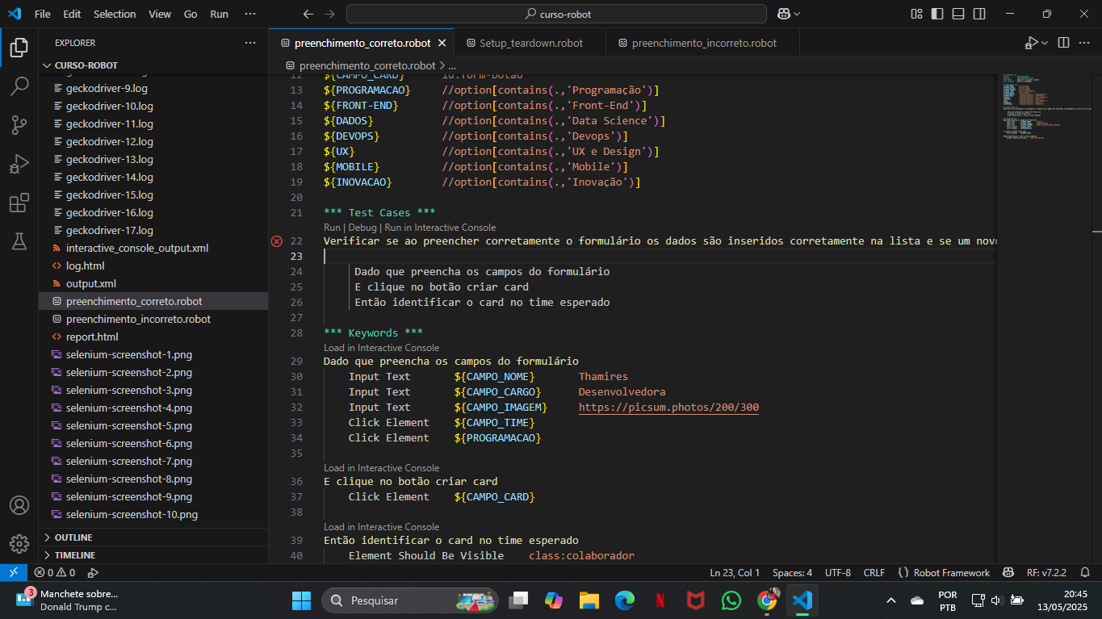
Task: Change encoding via UTF-8 indicator
Action: pos(837,572)
